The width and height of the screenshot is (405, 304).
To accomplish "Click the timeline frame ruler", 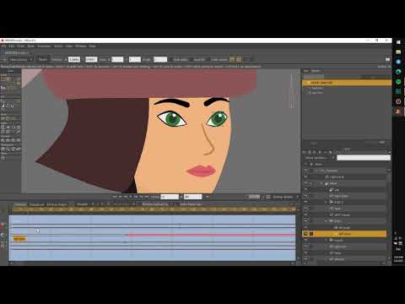I will click(154, 209).
